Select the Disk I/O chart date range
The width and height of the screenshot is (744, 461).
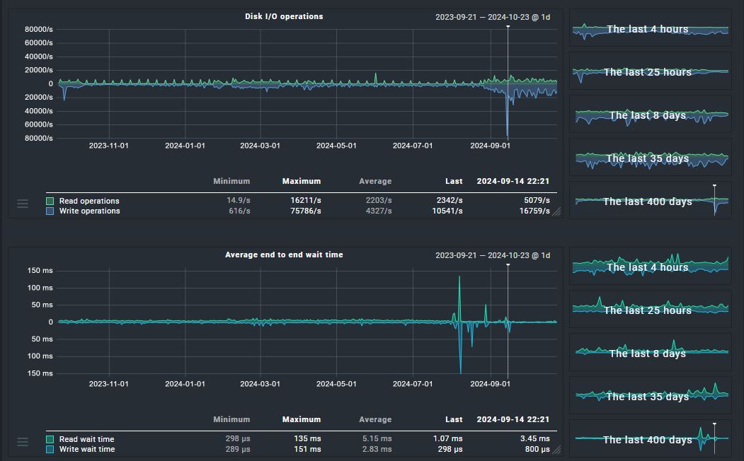[492, 17]
